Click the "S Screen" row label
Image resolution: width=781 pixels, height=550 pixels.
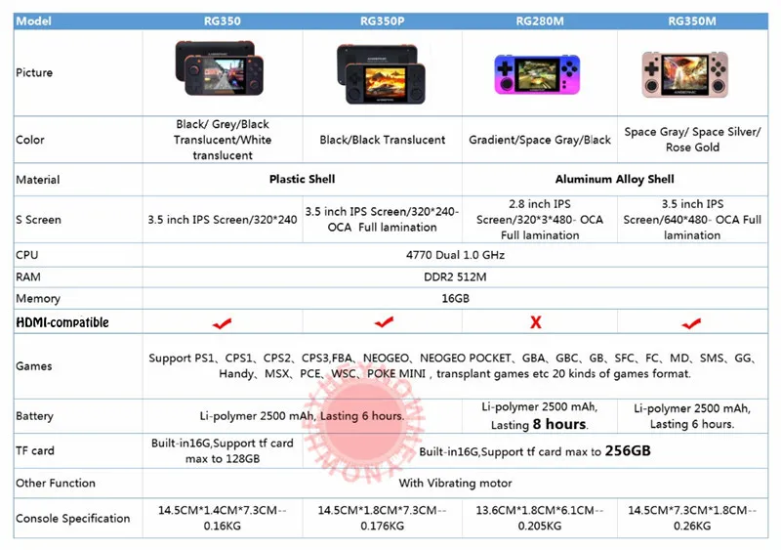tap(38, 220)
